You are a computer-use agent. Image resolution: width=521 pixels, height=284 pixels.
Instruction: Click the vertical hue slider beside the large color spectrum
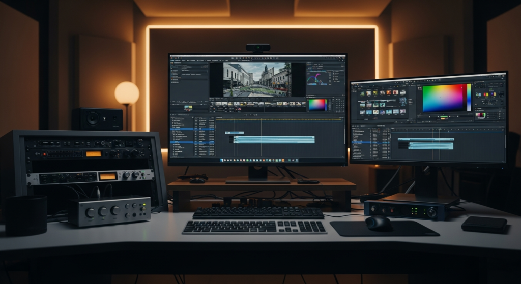(x=469, y=97)
